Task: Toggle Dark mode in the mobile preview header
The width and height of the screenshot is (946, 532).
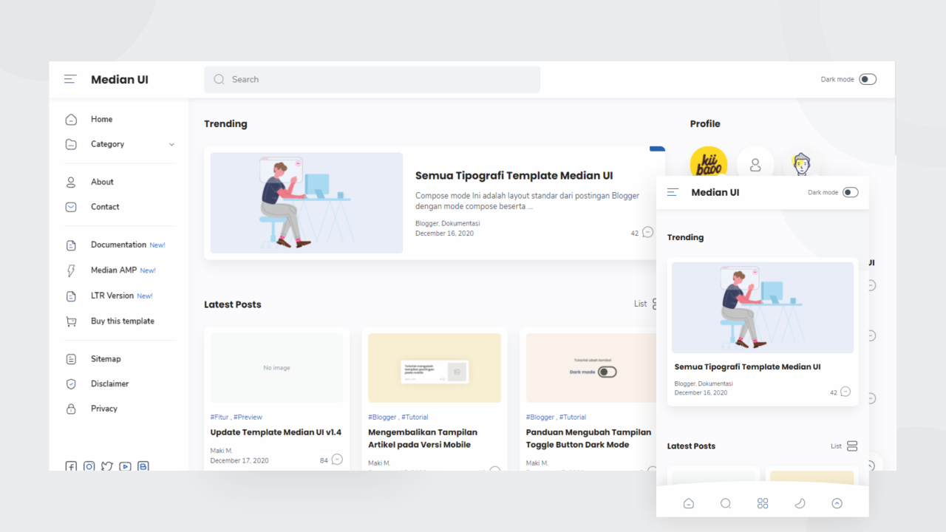Action: pyautogui.click(x=849, y=191)
